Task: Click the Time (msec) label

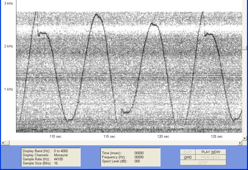Action: tap(112, 153)
